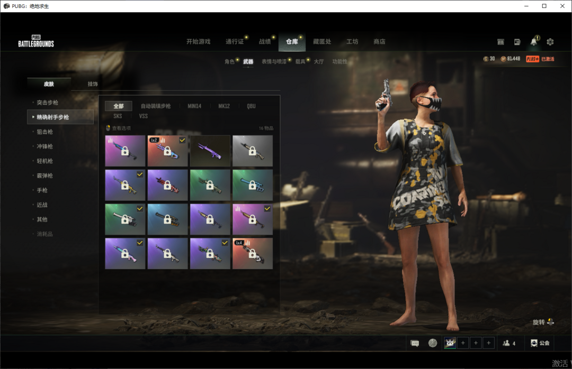
Task: Click the G-Coin currency icon showing 30
Action: 486,59
